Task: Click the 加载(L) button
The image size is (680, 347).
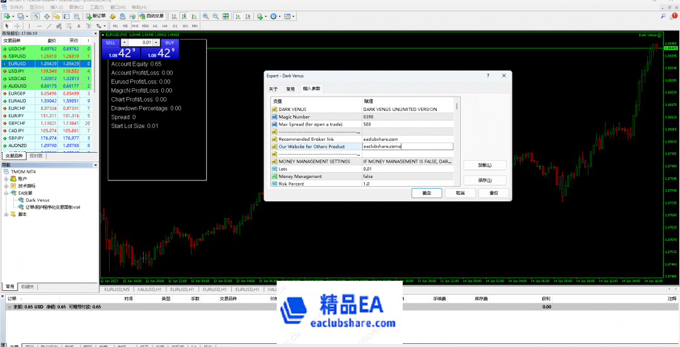Action: 484,165
